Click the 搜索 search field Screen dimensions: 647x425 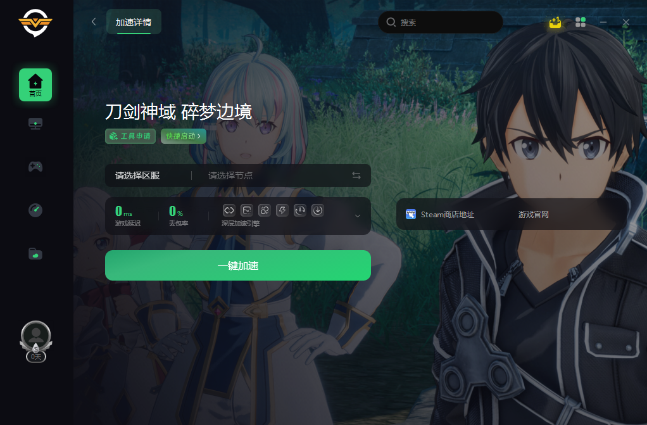(440, 22)
